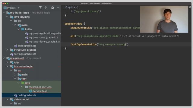Collapse the data-model module chevron

pos(7,99)
